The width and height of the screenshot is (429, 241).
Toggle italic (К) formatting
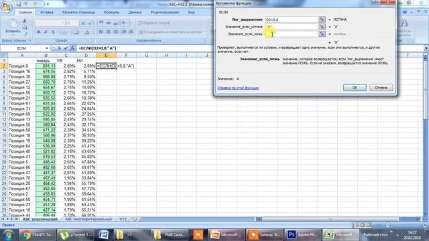[46, 32]
